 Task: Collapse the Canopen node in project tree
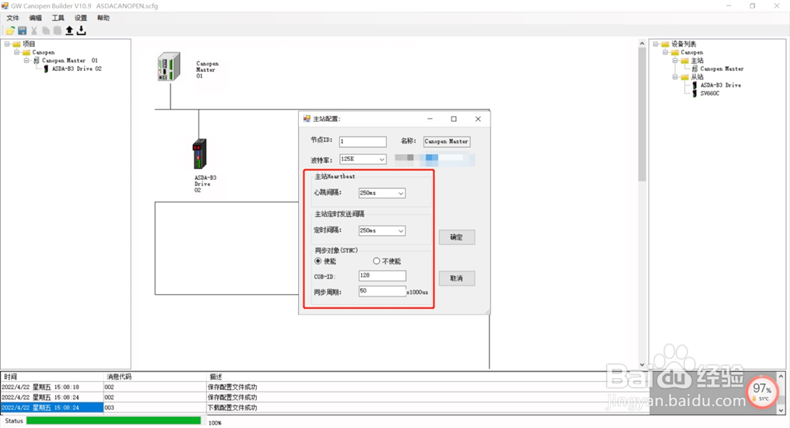click(16, 52)
